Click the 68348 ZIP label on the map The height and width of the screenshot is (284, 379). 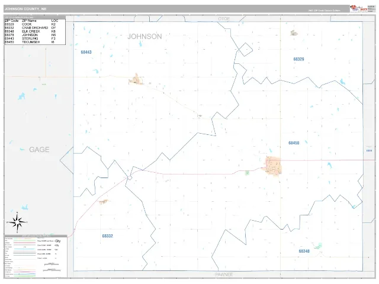pyautogui.click(x=304, y=251)
